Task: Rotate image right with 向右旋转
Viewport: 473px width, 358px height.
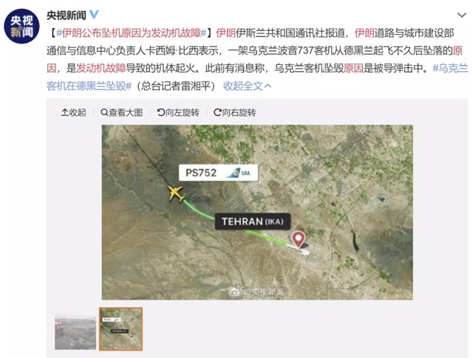Action: [235, 112]
